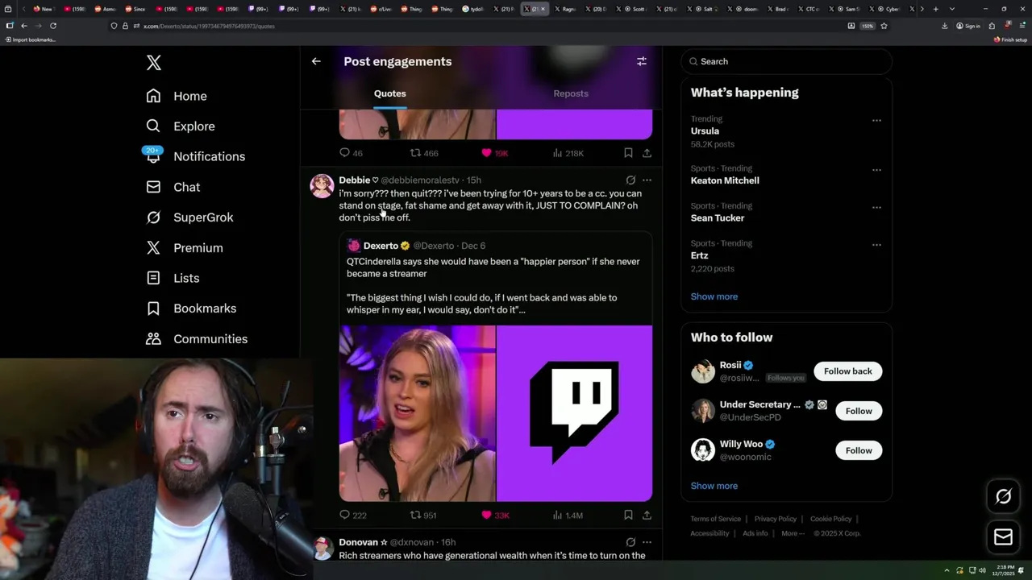The height and width of the screenshot is (580, 1032).
Task: Click reply icon with 46 replies
Action: point(344,153)
